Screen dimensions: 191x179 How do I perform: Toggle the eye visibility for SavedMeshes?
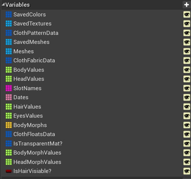tap(187, 42)
